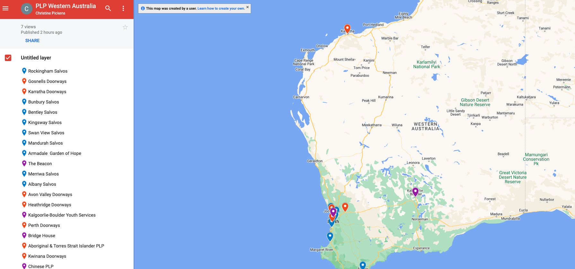
Task: Star this map with the star icon
Action: click(x=125, y=27)
